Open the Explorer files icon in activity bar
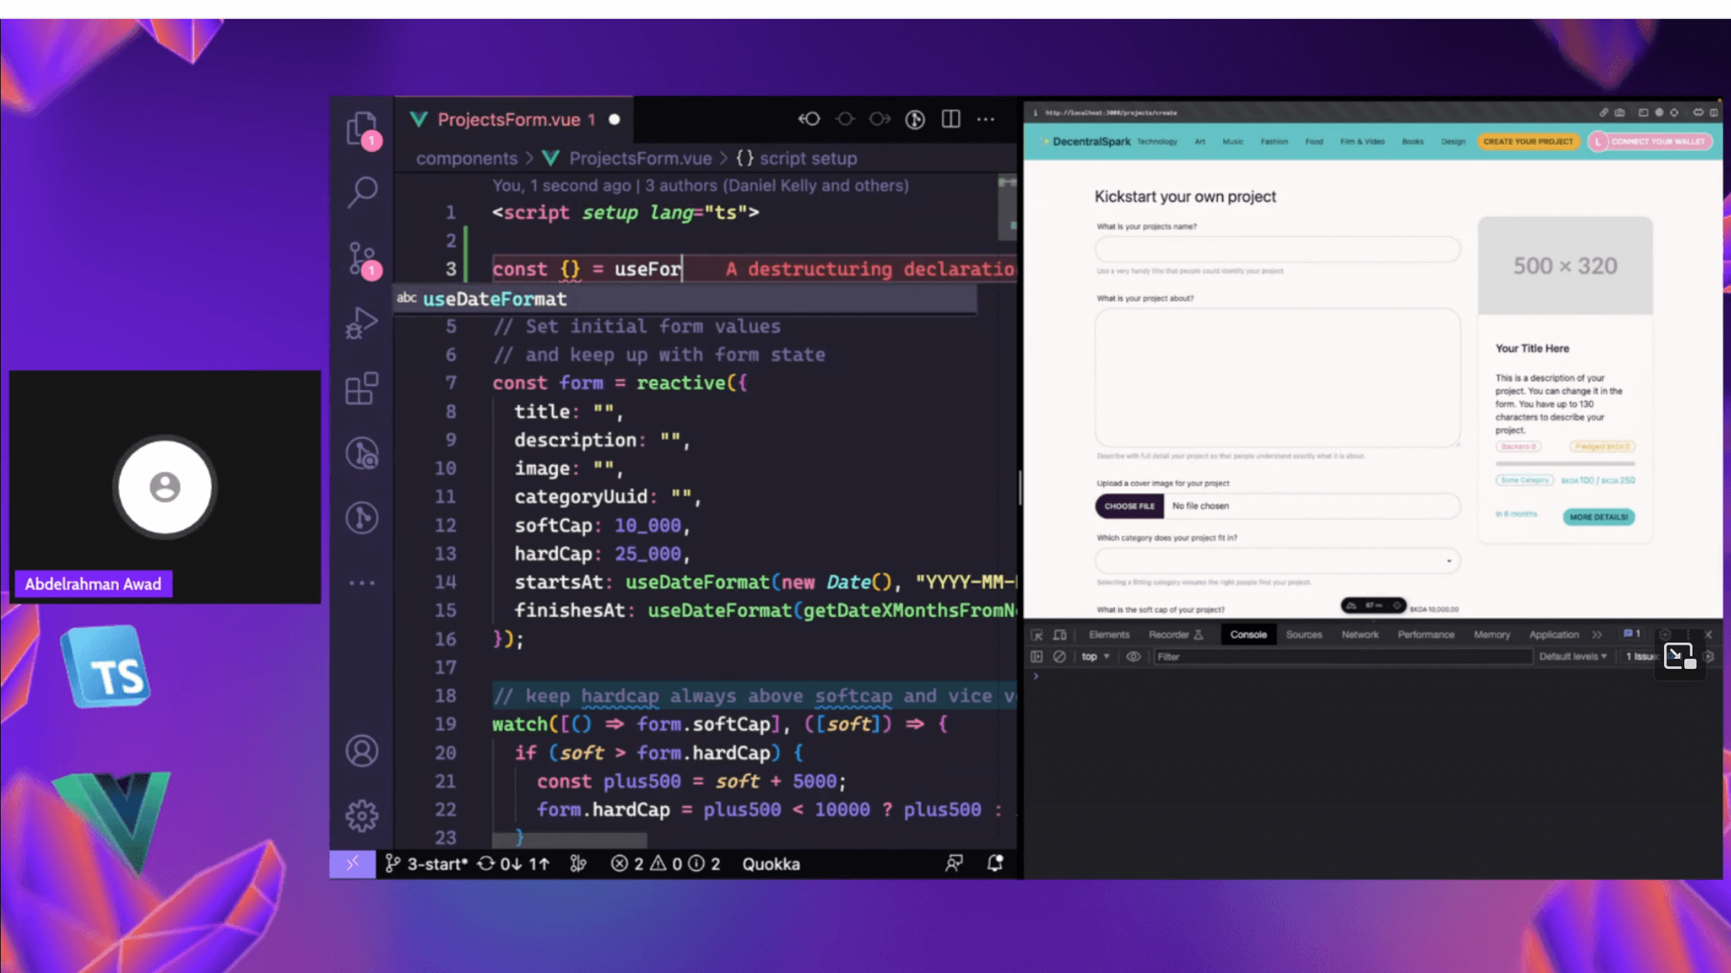 (x=361, y=128)
